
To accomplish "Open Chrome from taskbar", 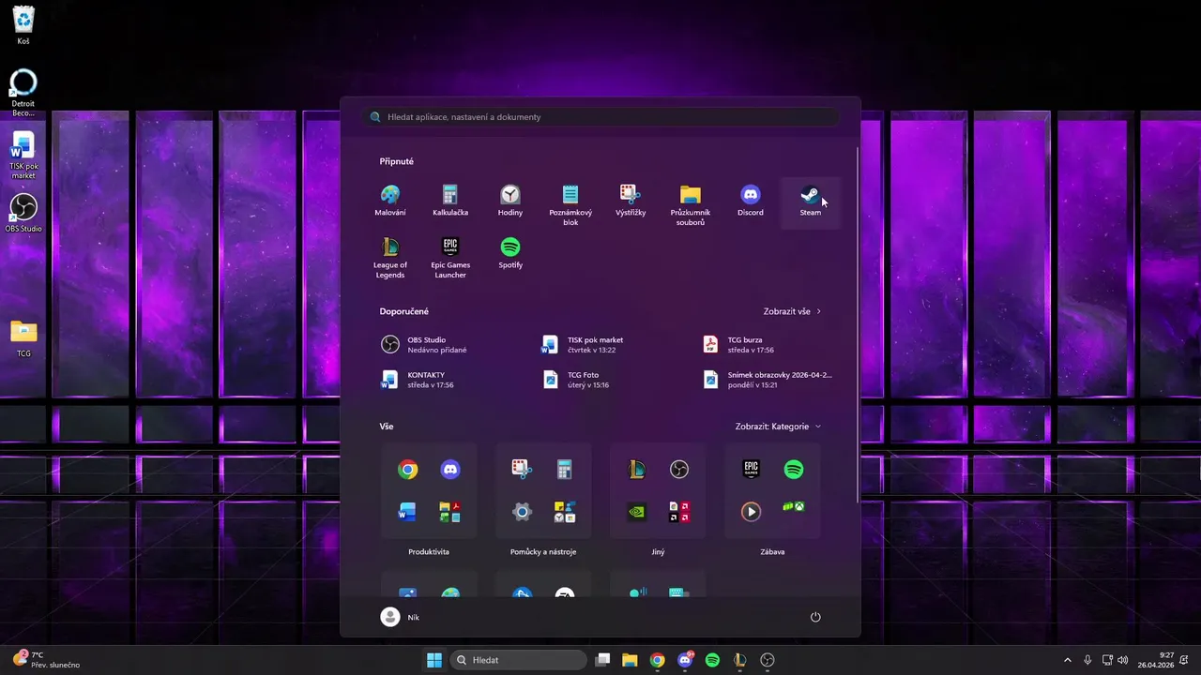I will click(x=658, y=660).
